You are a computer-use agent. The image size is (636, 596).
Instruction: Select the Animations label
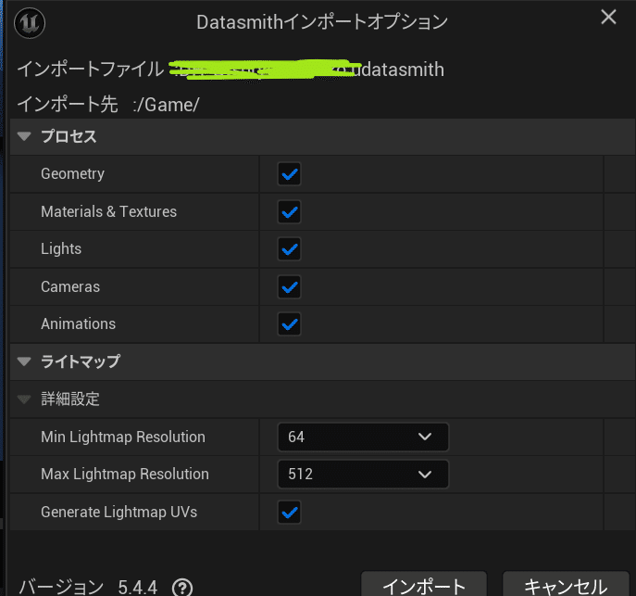[79, 323]
